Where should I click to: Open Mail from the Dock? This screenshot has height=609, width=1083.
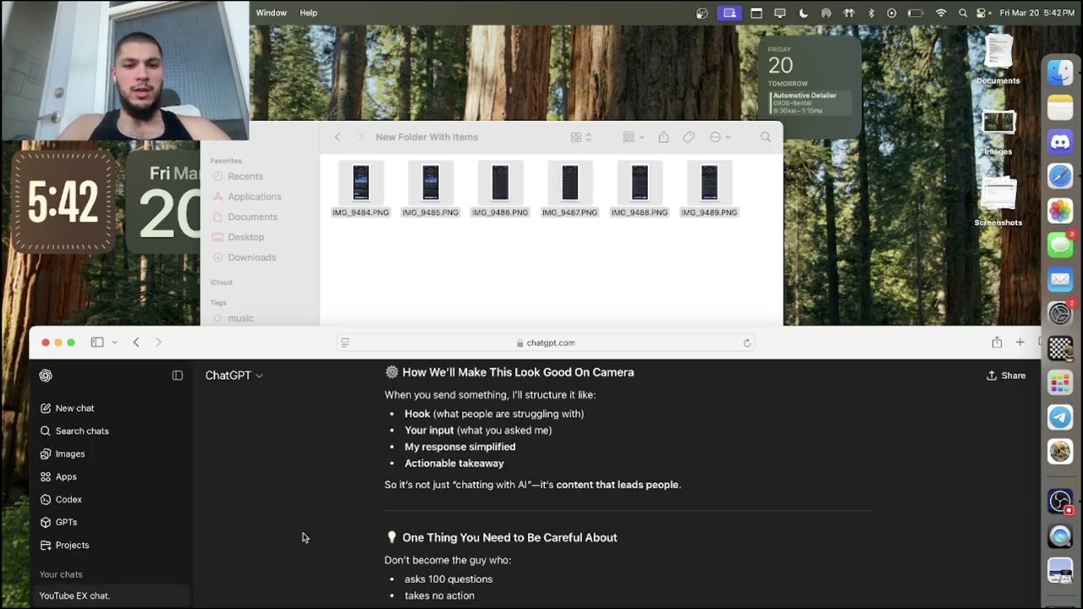coord(1060,278)
